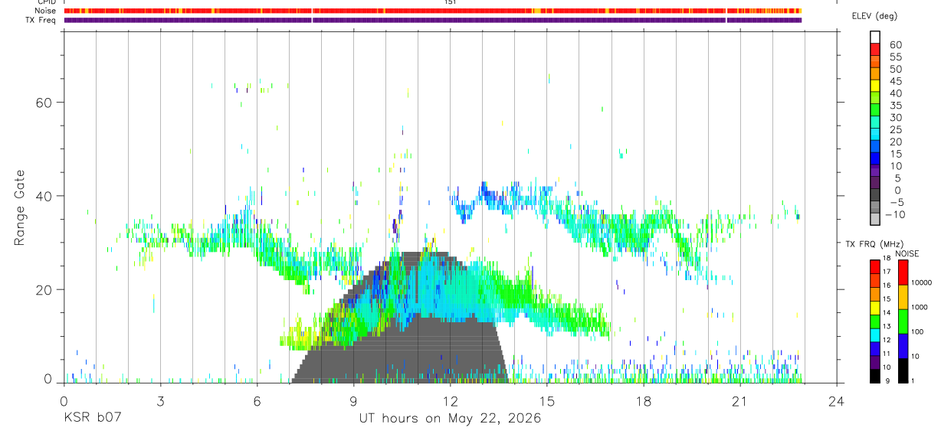
Task: Click the gray shaded region in the plot
Action: click(398, 352)
